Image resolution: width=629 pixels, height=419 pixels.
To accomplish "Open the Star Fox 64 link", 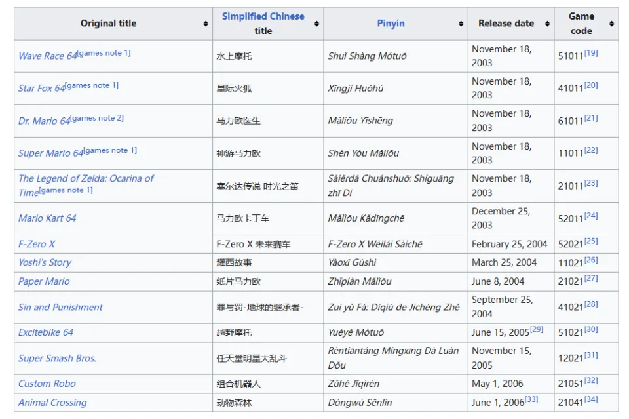I will (41, 89).
